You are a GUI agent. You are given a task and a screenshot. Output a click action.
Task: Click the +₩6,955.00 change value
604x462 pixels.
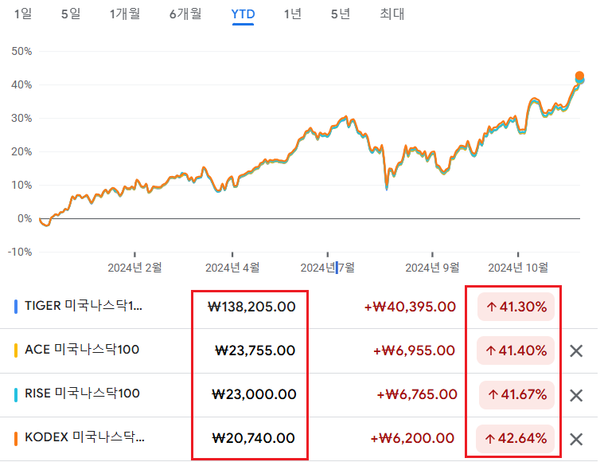click(414, 350)
